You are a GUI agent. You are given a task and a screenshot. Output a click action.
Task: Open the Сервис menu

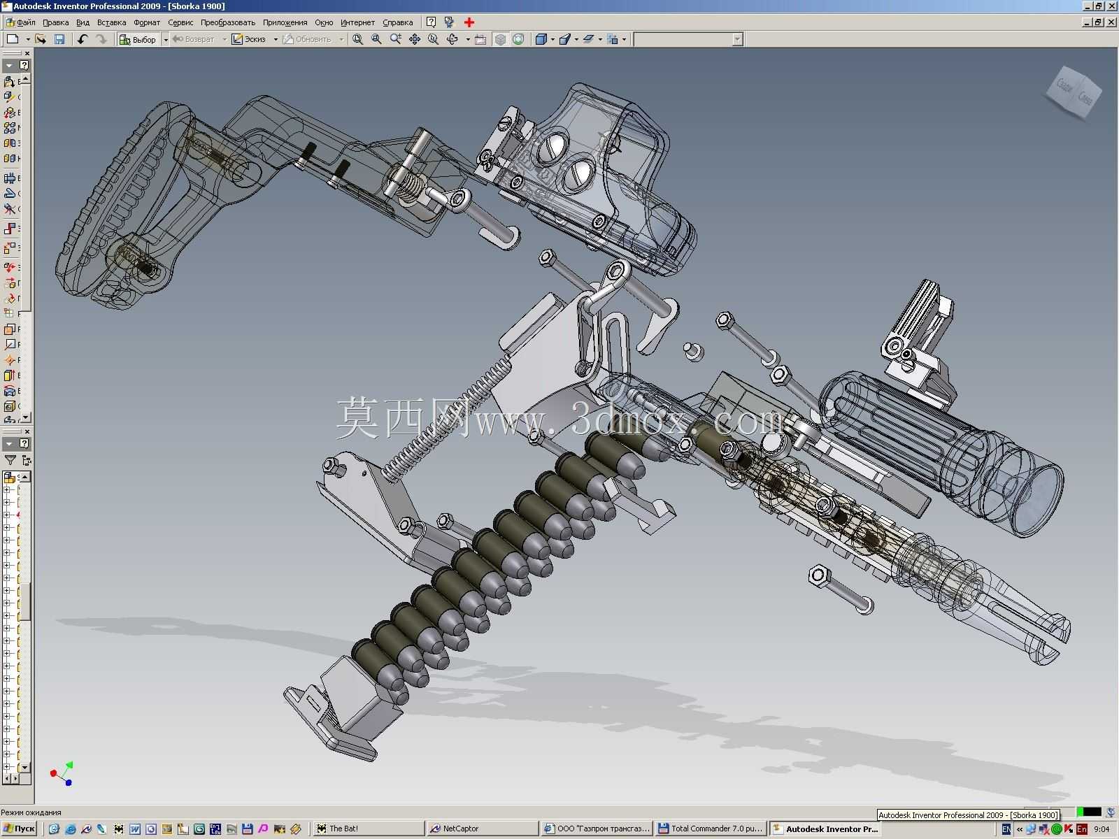click(180, 22)
